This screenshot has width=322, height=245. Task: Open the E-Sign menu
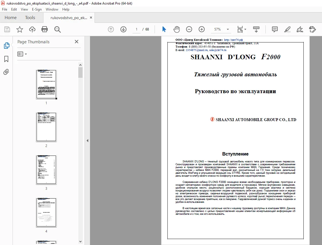[37, 9]
